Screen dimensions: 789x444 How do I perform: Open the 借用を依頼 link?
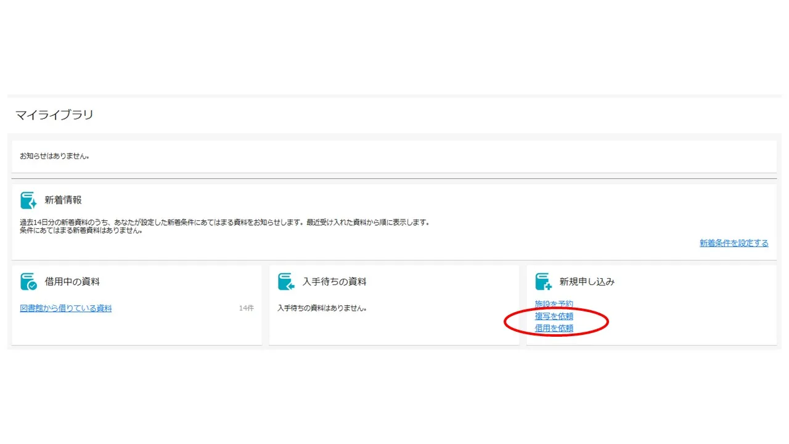point(554,329)
